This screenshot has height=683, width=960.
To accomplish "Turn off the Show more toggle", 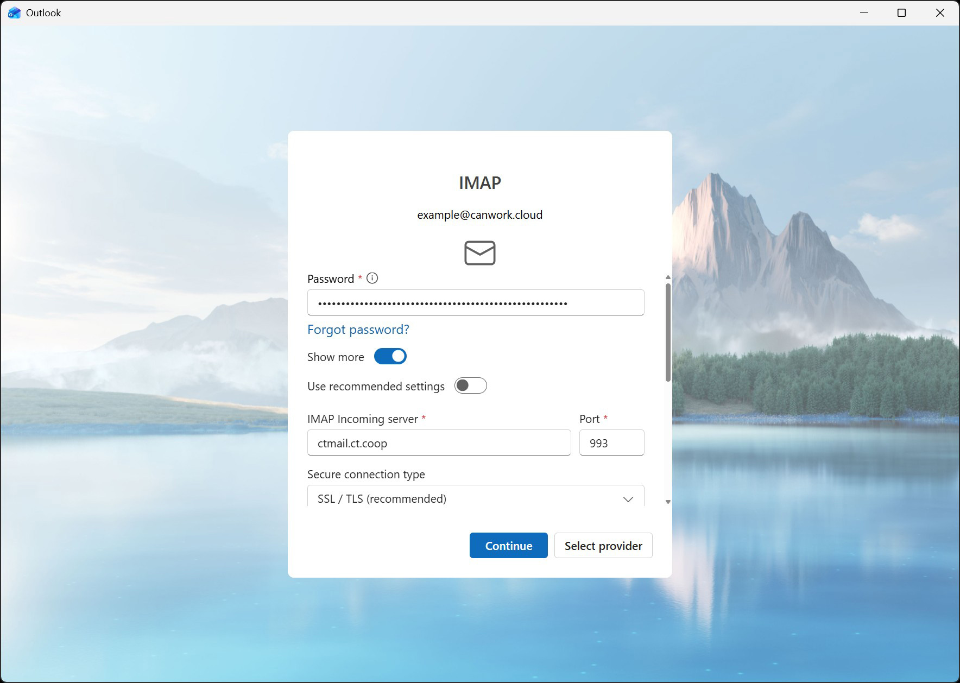I will tap(390, 357).
